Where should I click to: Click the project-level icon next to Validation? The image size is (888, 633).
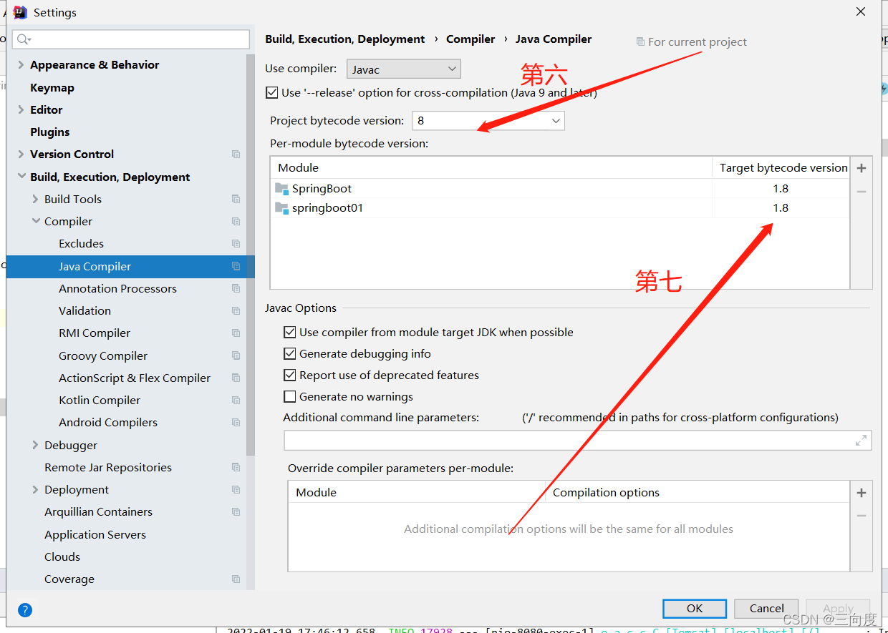coord(236,310)
